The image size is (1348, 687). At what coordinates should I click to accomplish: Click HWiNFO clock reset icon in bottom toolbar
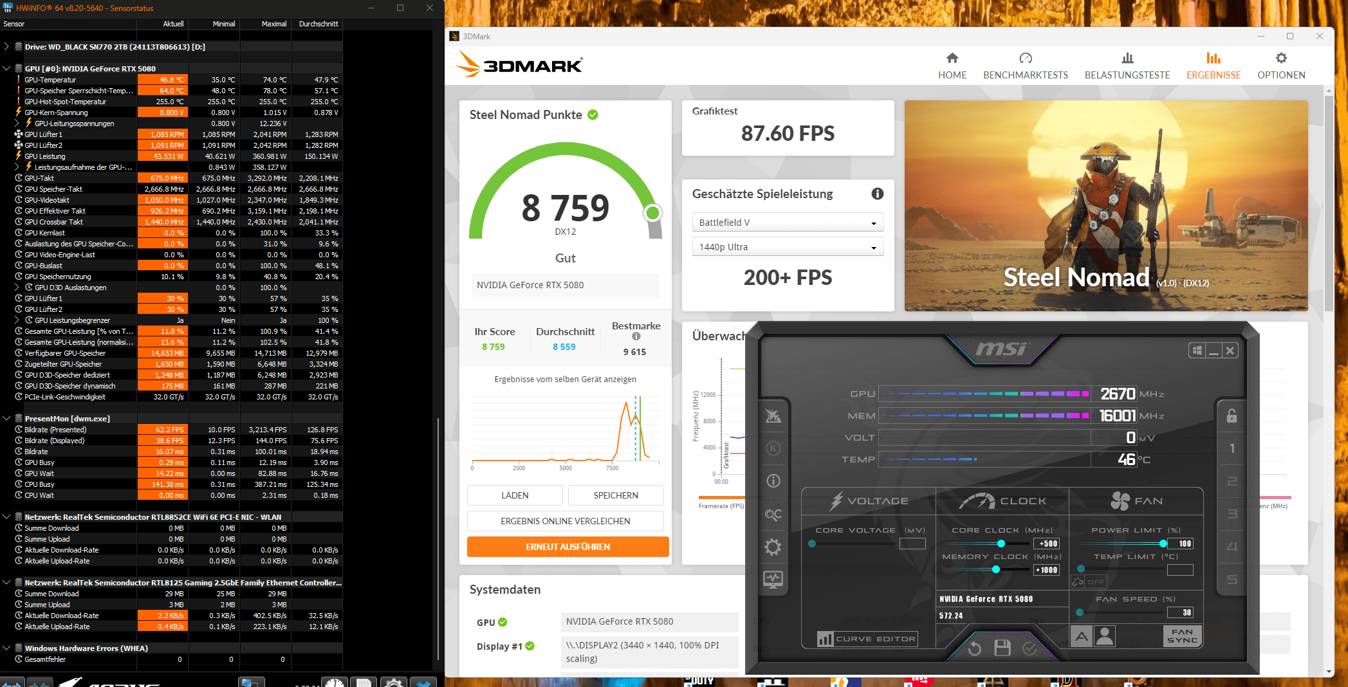pos(335,682)
